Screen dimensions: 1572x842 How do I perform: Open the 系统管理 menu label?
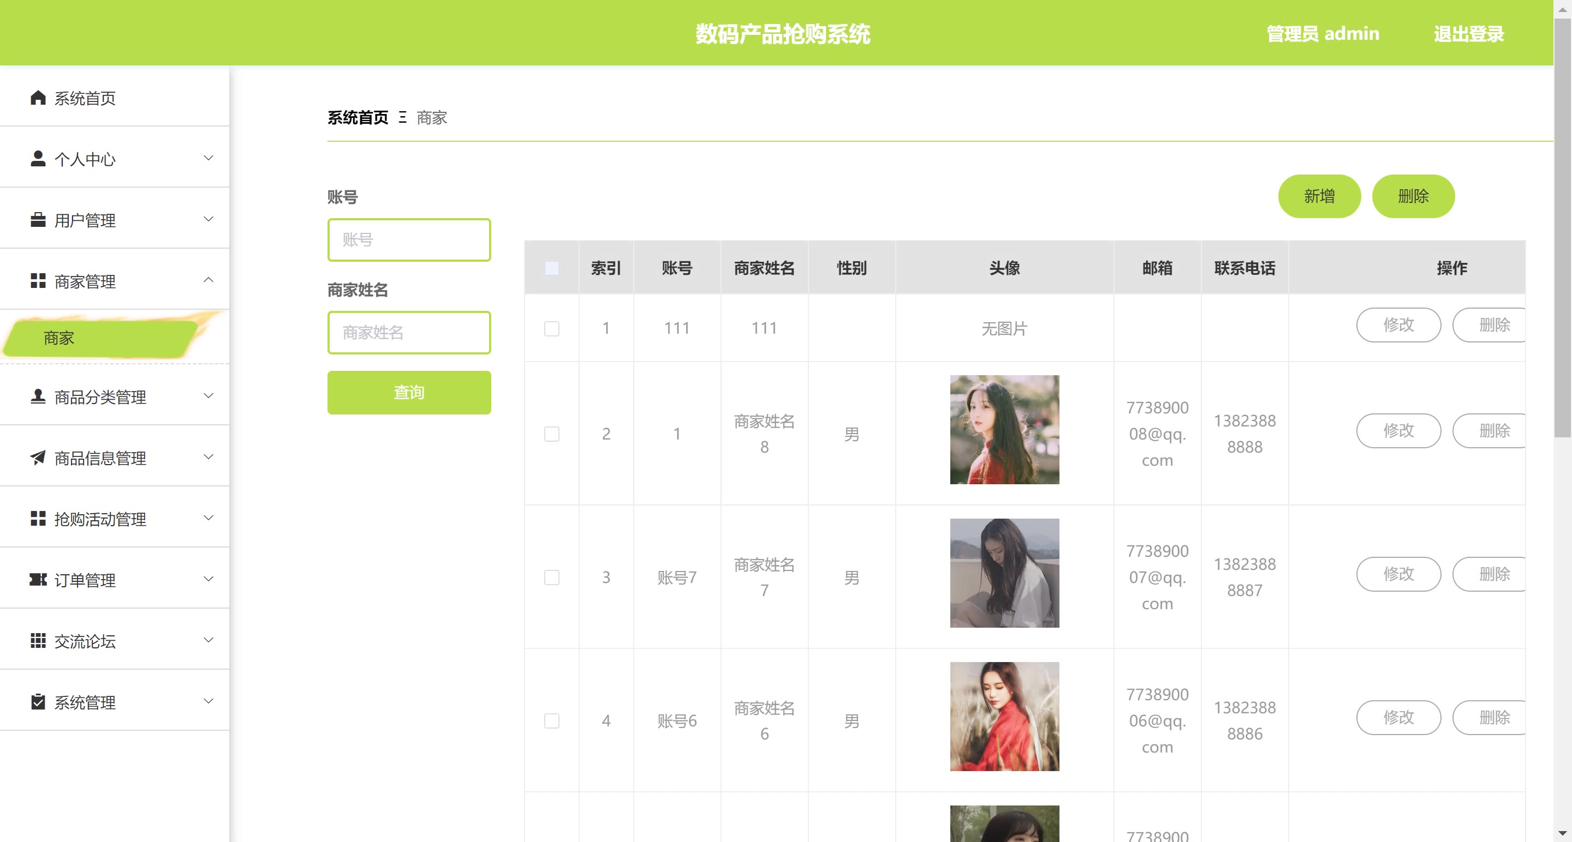pyautogui.click(x=85, y=702)
